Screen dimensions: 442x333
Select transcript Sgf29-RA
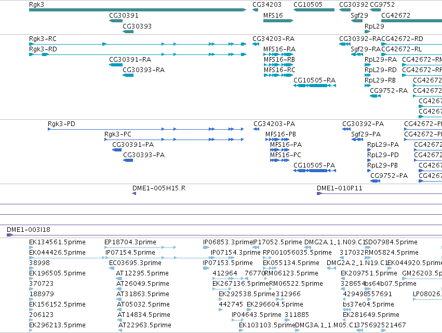click(x=357, y=54)
